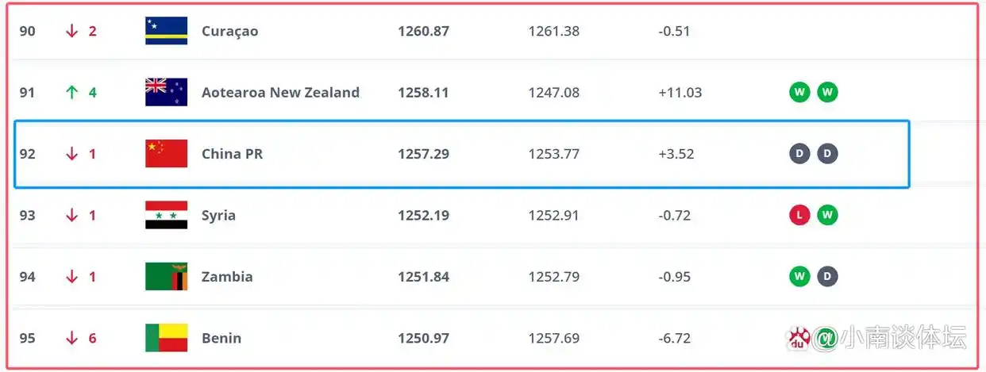The image size is (986, 372).
Task: Click the Syria flag icon
Action: click(x=167, y=215)
